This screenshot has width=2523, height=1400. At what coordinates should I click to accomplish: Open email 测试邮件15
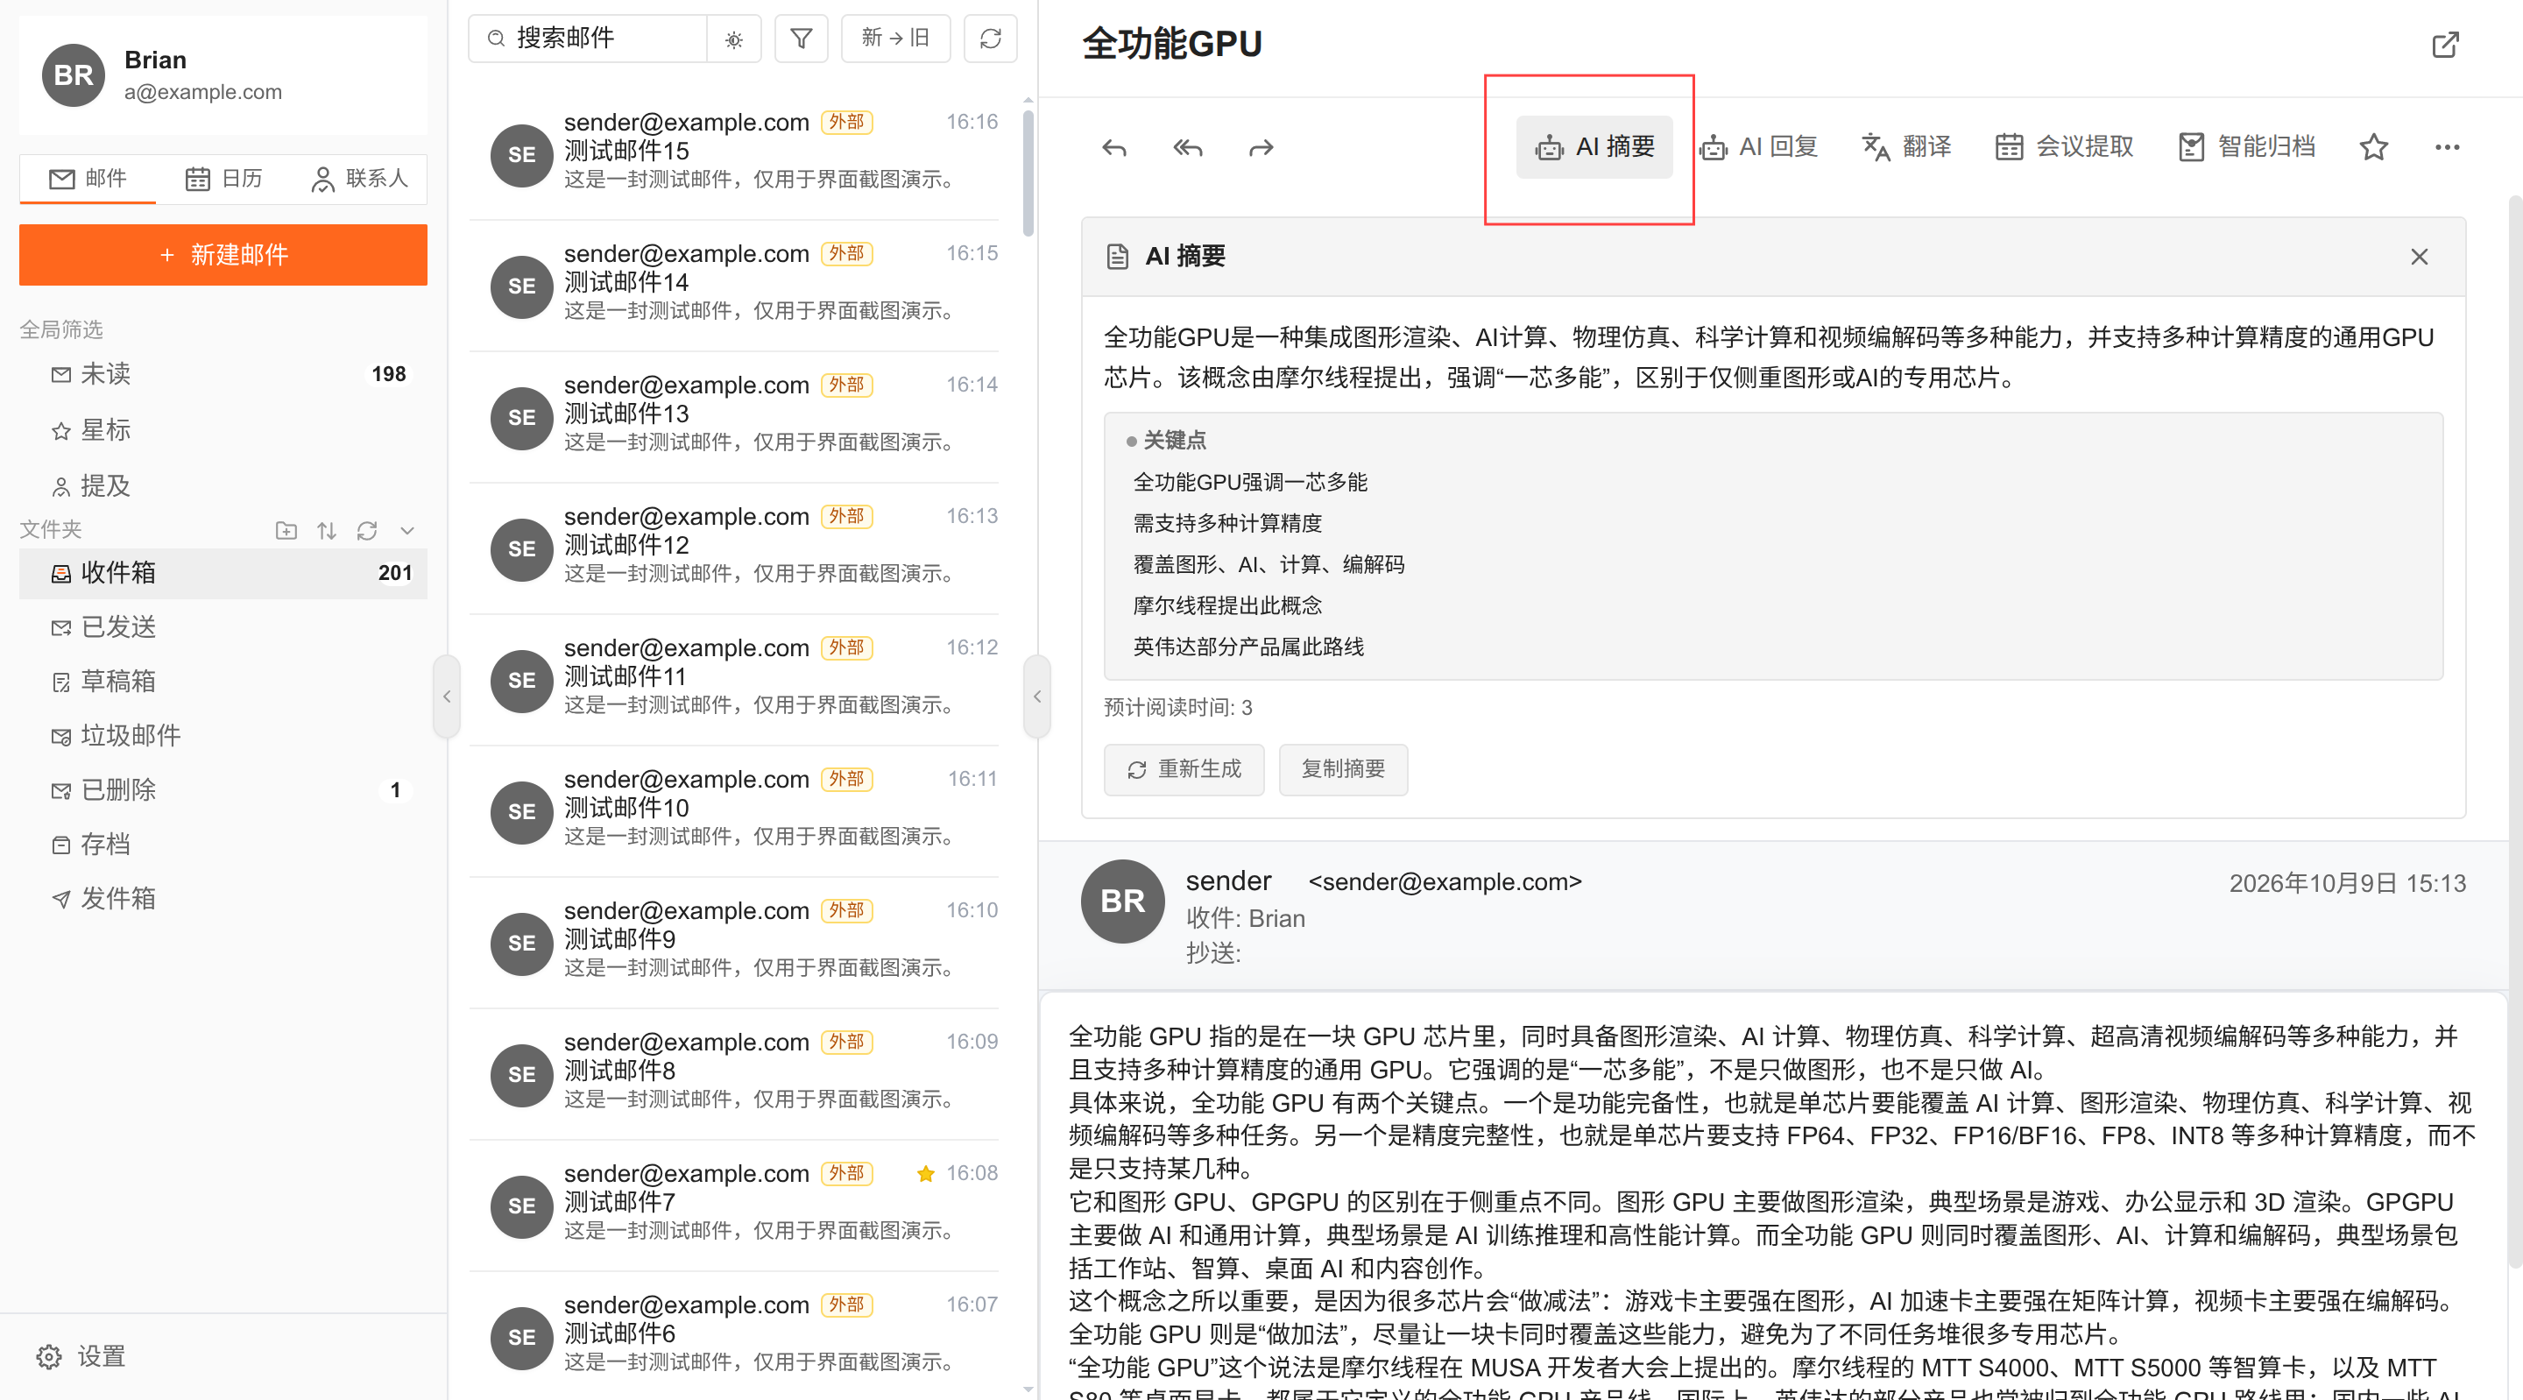(735, 154)
